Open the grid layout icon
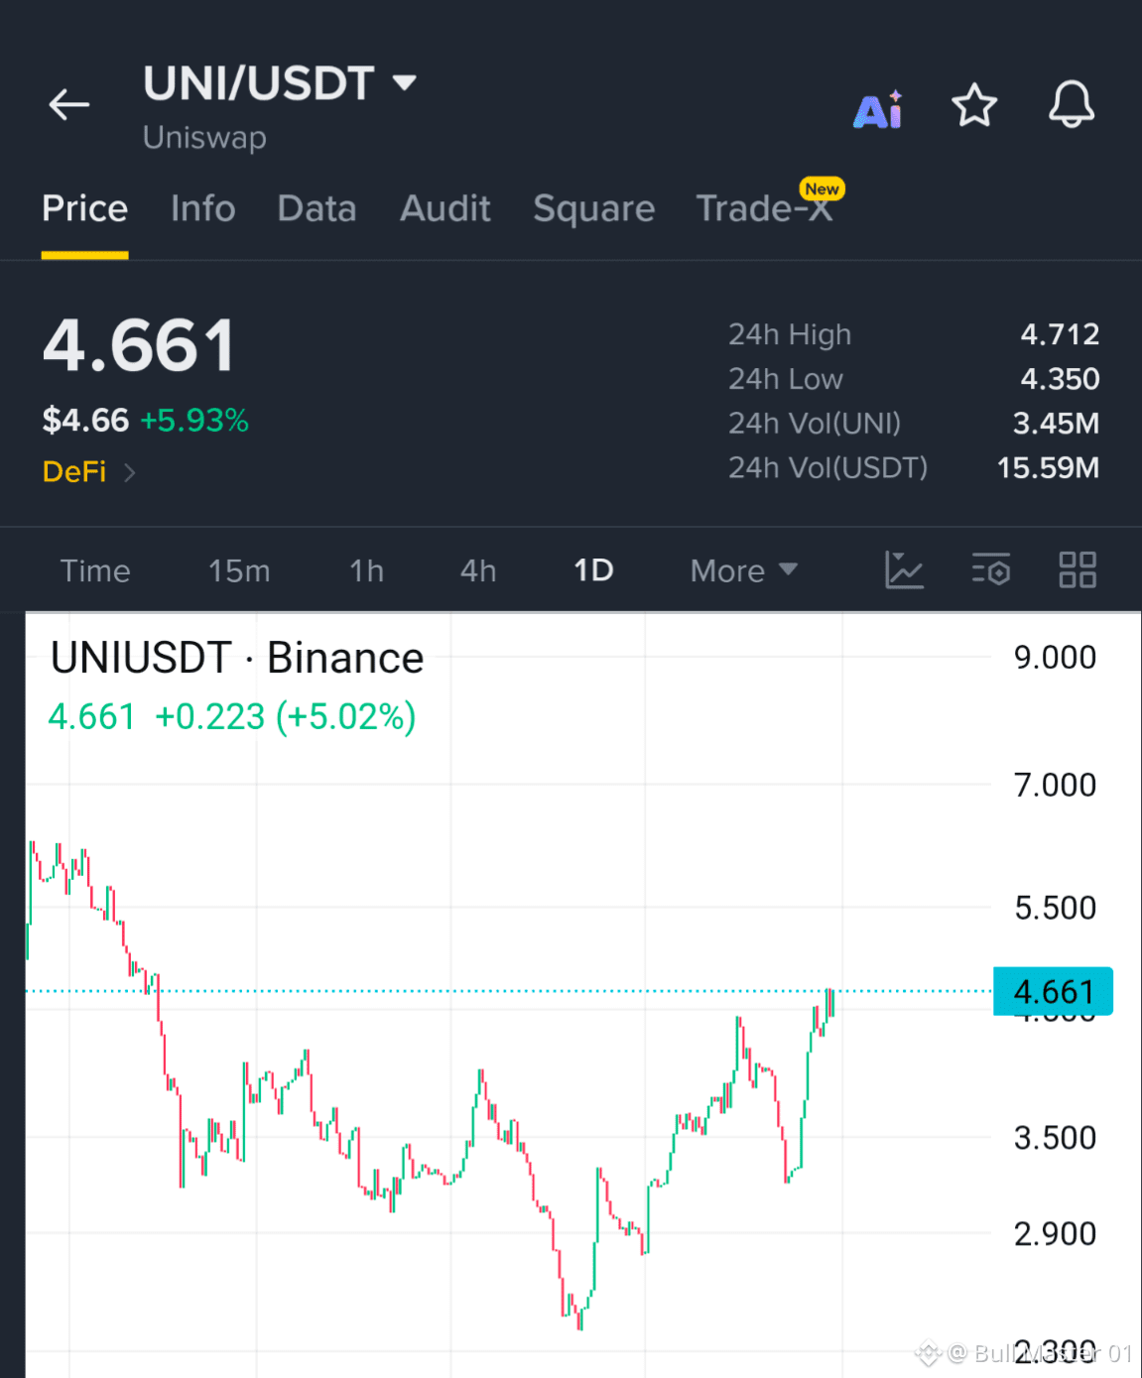 click(x=1078, y=570)
